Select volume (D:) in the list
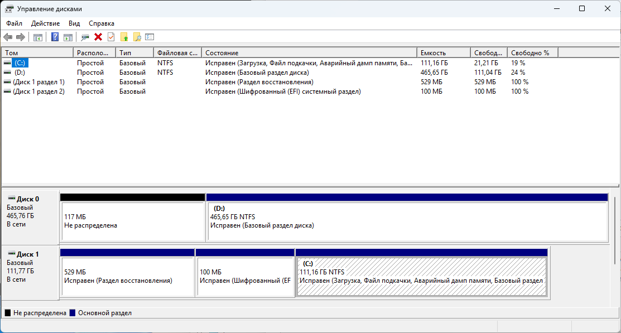This screenshot has height=333, width=621. pyautogui.click(x=20, y=73)
